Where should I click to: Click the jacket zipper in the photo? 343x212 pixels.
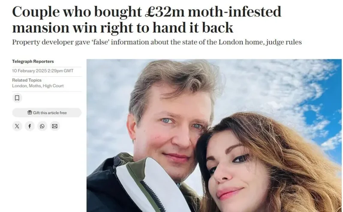[x=153, y=196]
